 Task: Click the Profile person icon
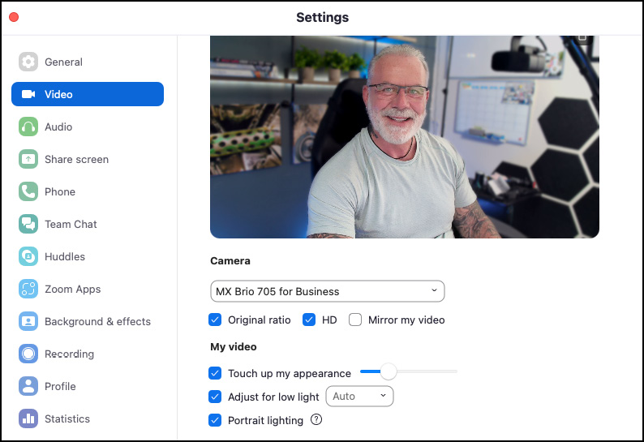(x=28, y=386)
